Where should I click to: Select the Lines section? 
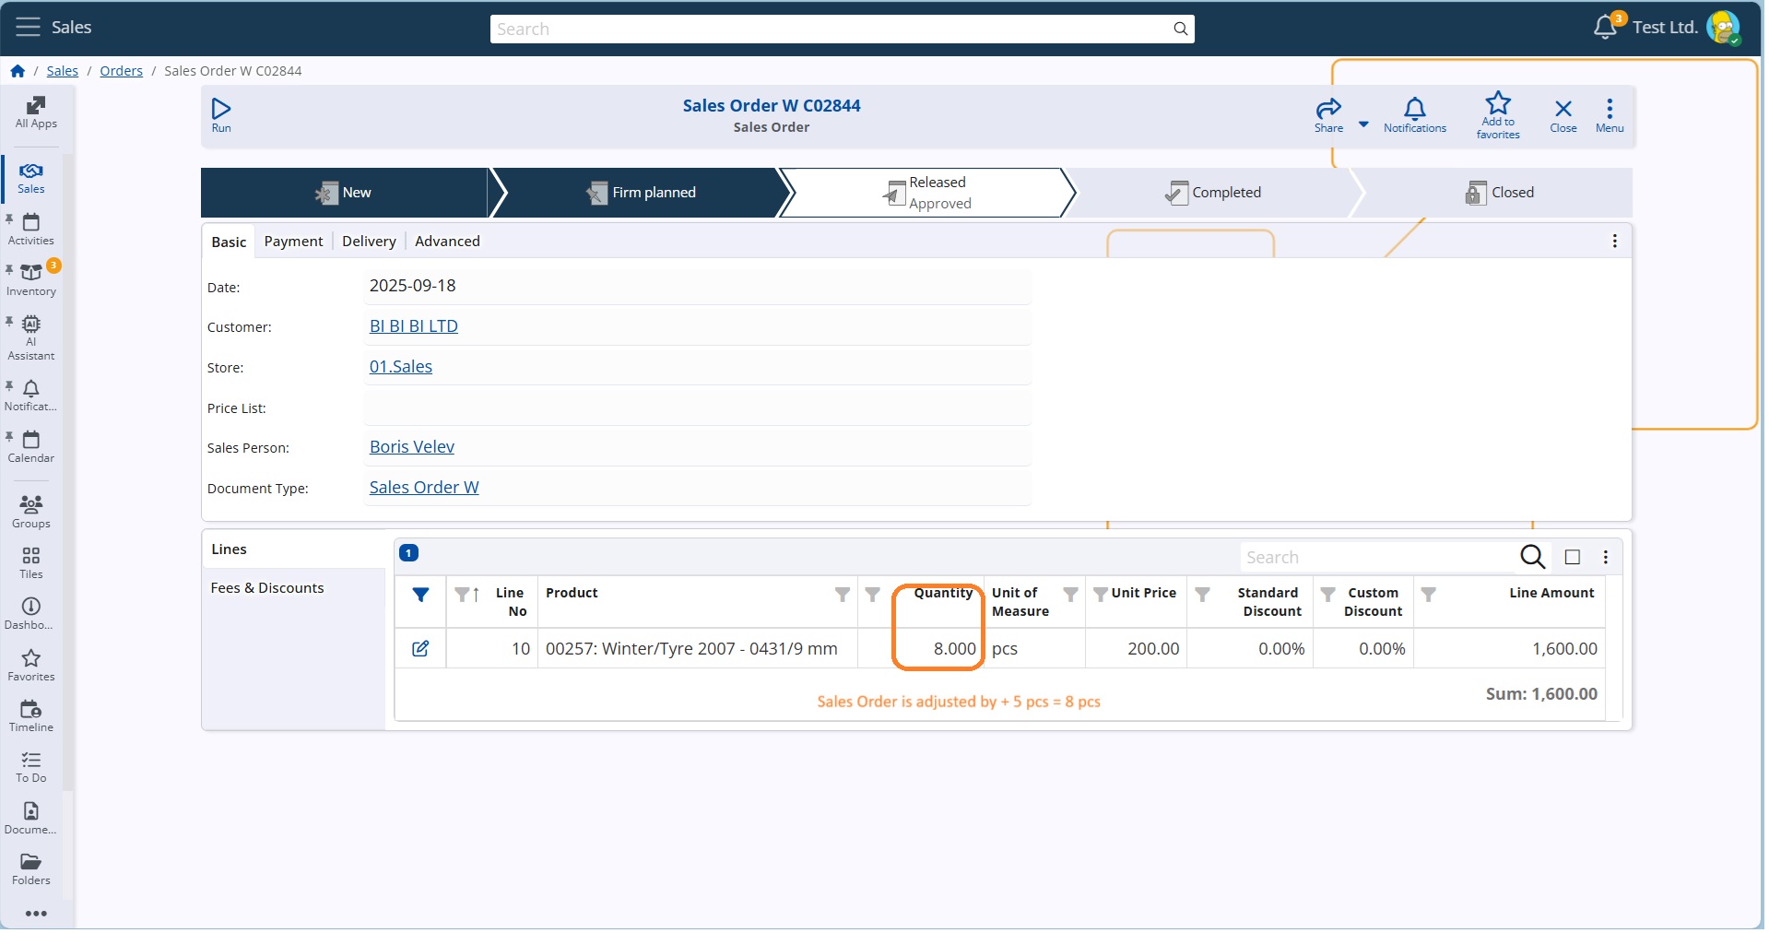click(293, 550)
